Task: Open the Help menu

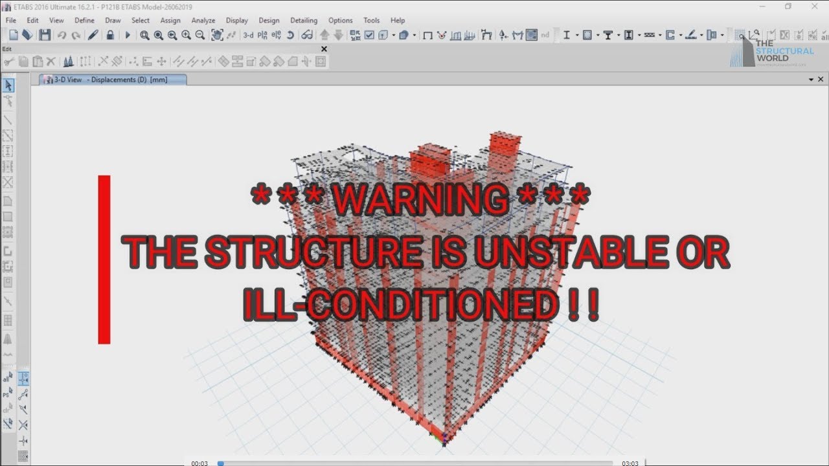Action: pos(398,20)
